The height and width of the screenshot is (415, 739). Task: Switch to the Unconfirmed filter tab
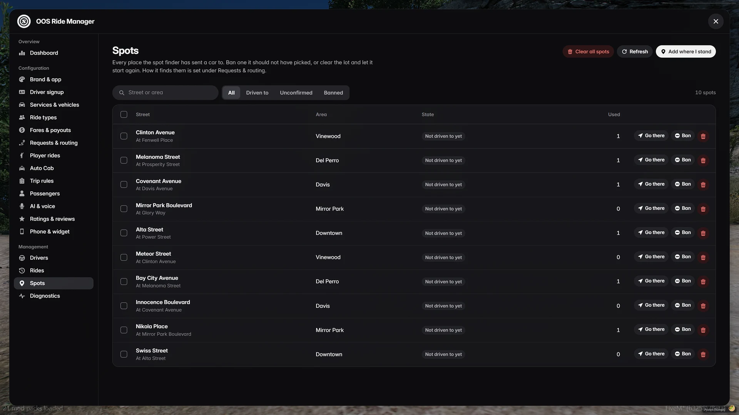click(x=296, y=93)
